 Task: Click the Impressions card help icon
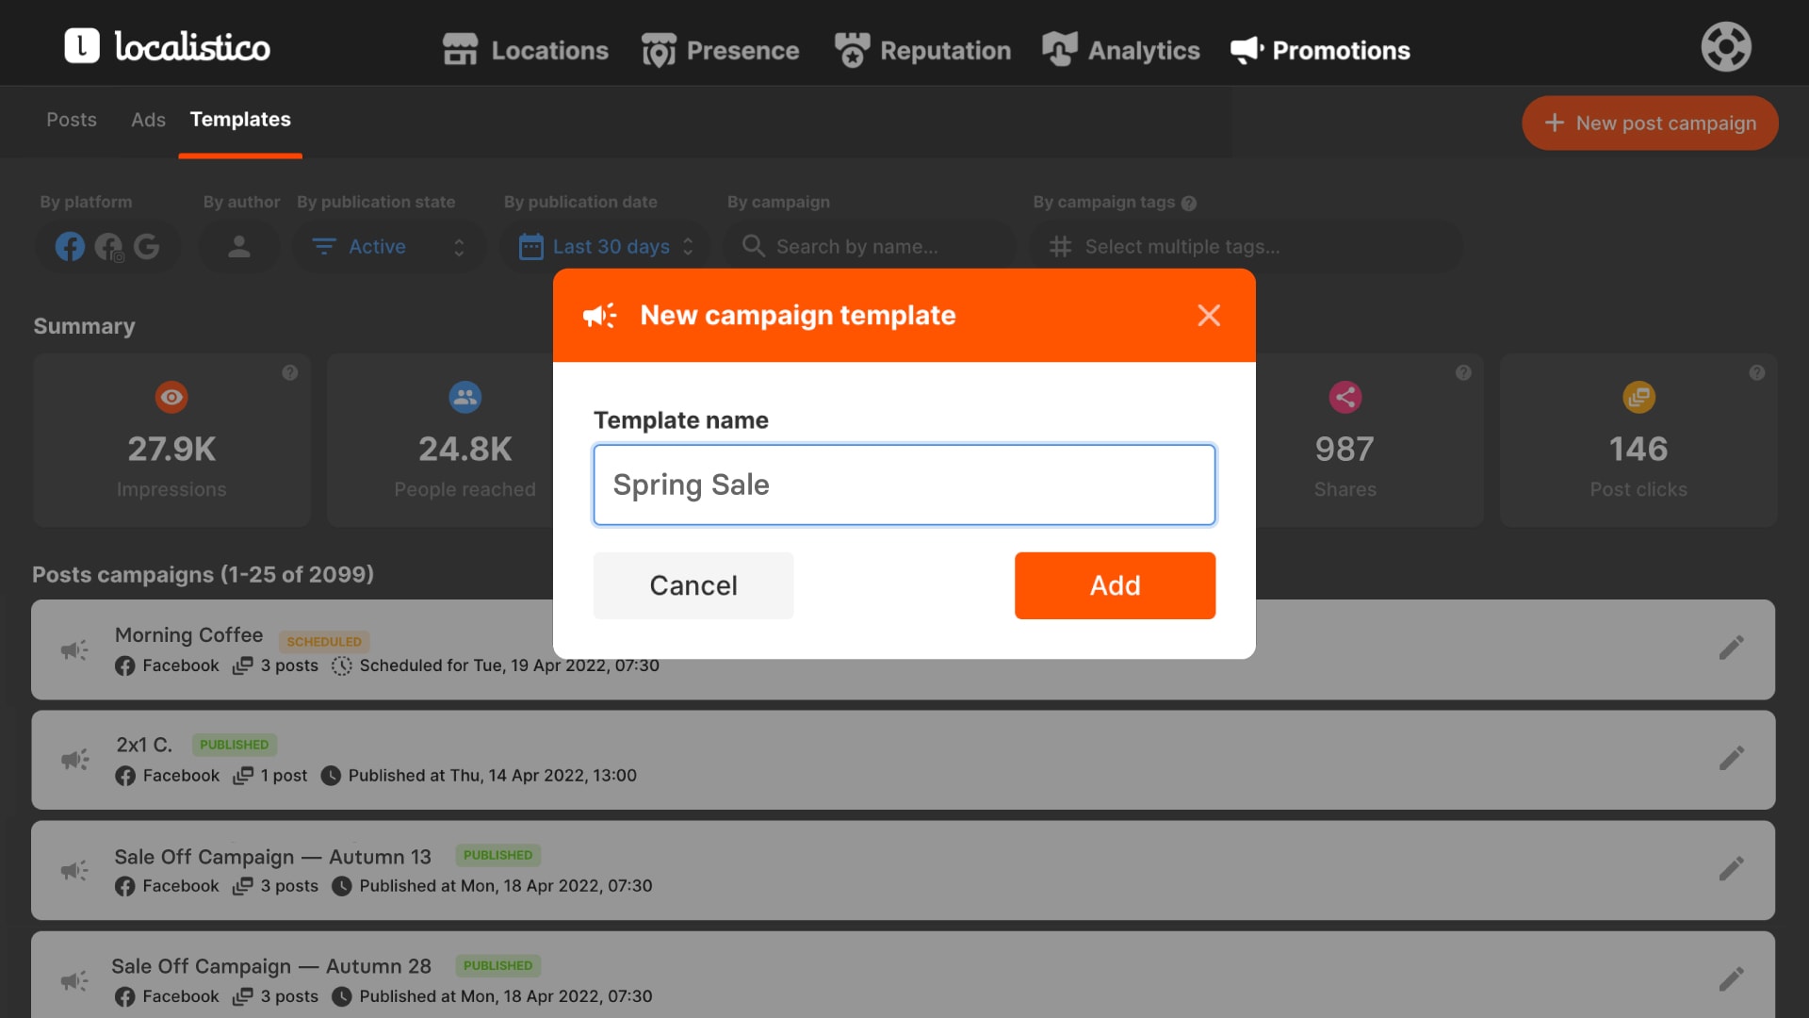[x=290, y=372]
